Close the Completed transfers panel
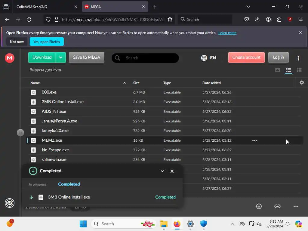This screenshot has width=308, height=231. coord(172,171)
